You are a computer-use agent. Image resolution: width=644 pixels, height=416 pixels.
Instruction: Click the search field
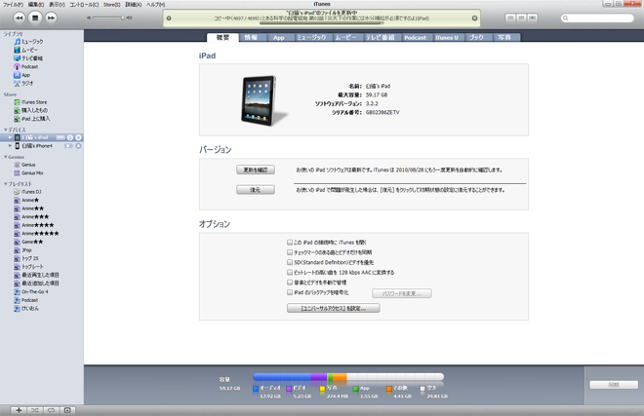[597, 19]
